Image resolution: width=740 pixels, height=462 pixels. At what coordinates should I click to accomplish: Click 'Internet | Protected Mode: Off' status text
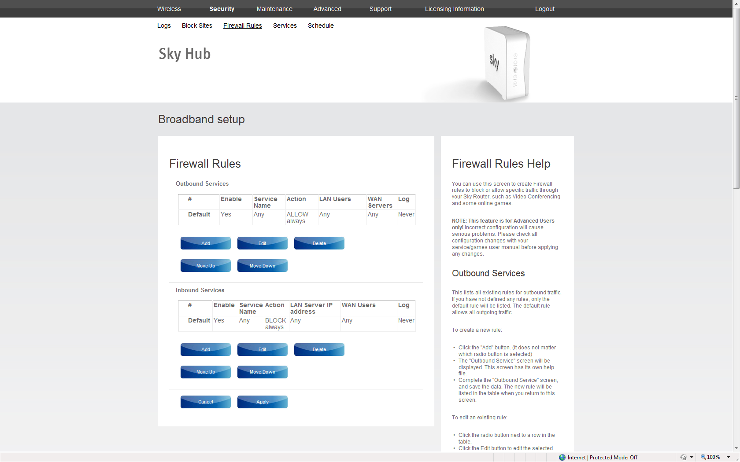tap(602, 458)
